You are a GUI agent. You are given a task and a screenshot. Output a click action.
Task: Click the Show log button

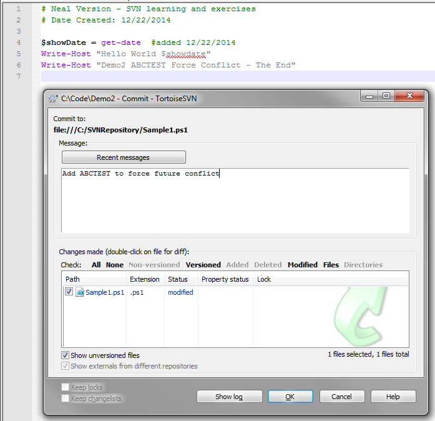click(x=230, y=397)
